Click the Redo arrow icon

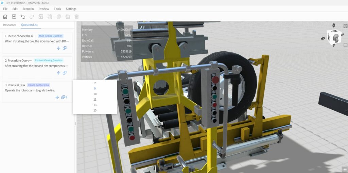[x=32, y=17]
